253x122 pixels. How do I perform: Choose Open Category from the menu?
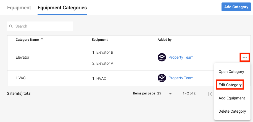click(231, 72)
